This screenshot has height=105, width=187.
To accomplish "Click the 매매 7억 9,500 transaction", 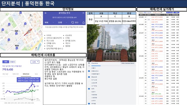I will pos(157,24).
